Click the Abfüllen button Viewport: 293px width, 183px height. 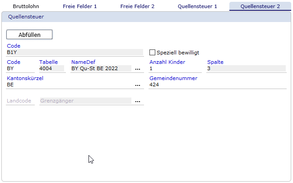click(x=29, y=35)
